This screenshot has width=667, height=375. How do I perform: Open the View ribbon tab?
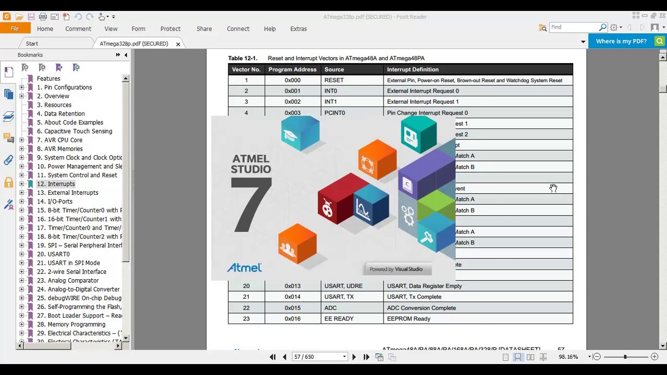click(x=111, y=29)
